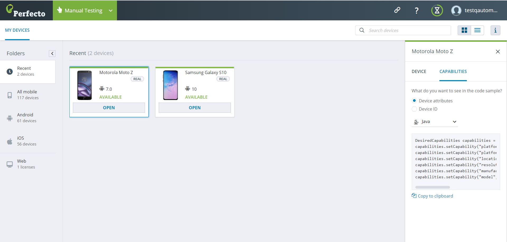Screen dimensions: 507x242
Task: Click the Motorola Moto Z panel heading
Action: point(432,51)
